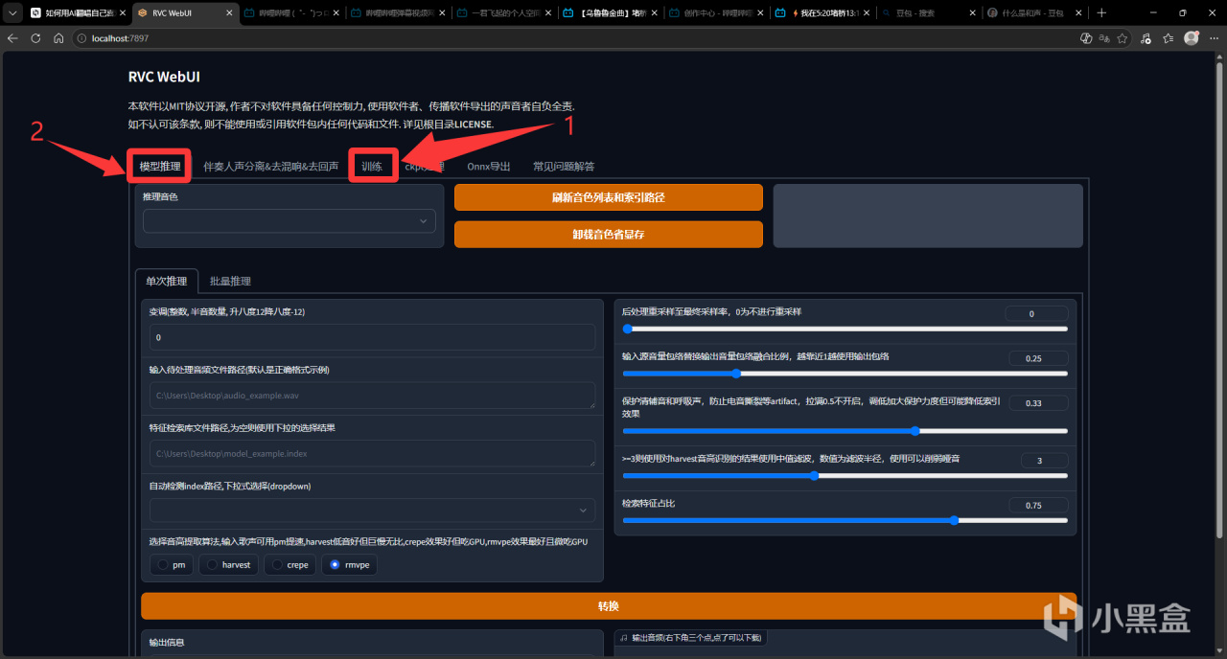Click the localhost:7897 address bar
This screenshot has height=659, width=1227.
pos(575,38)
